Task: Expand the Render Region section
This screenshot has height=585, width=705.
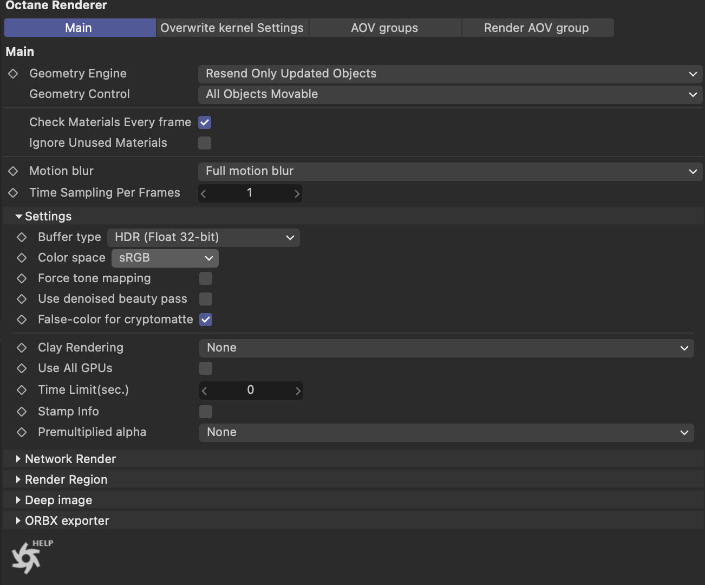Action: point(18,480)
